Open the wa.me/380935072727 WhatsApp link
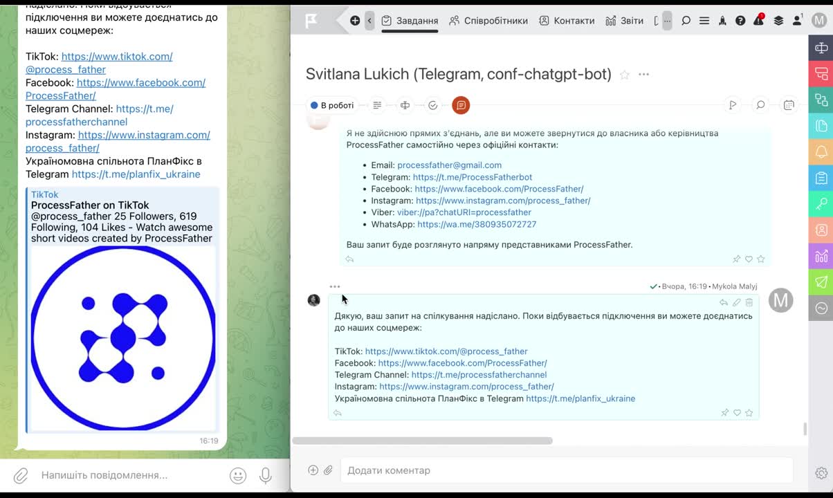The height and width of the screenshot is (498, 833). point(477,224)
